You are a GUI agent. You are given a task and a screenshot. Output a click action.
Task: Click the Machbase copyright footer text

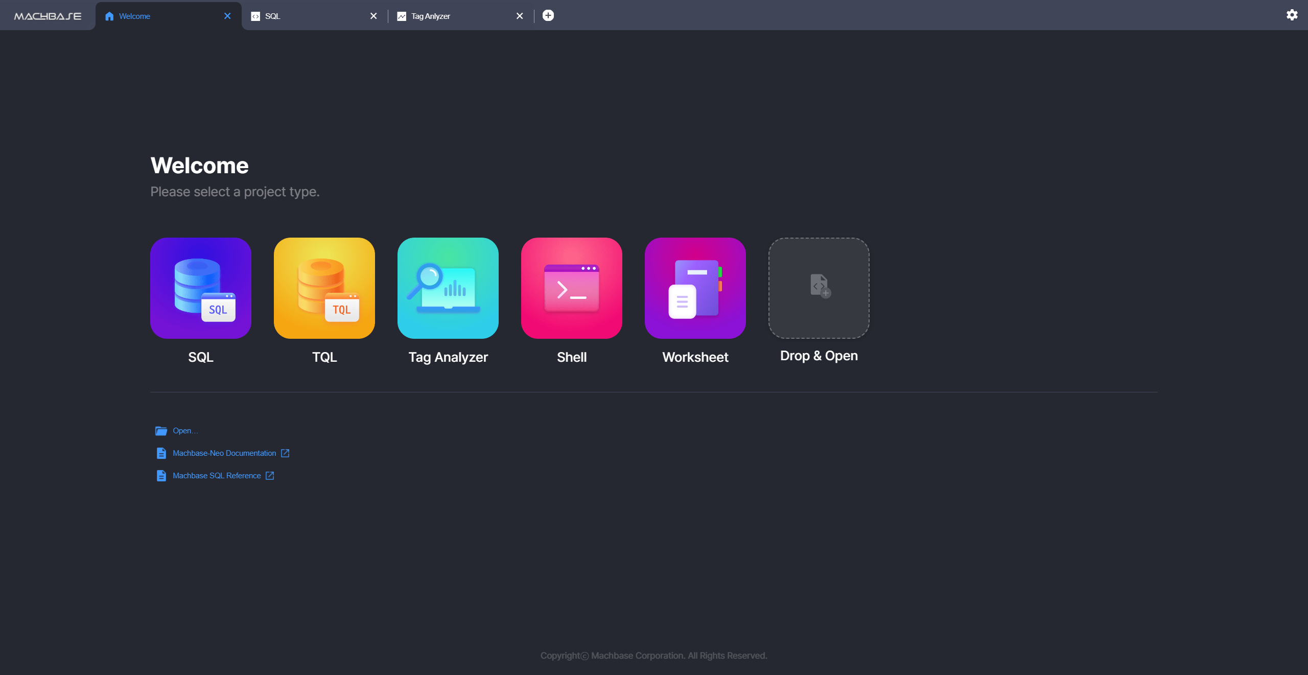click(x=654, y=656)
